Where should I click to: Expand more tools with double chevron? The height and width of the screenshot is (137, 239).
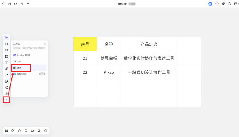click(x=6, y=100)
